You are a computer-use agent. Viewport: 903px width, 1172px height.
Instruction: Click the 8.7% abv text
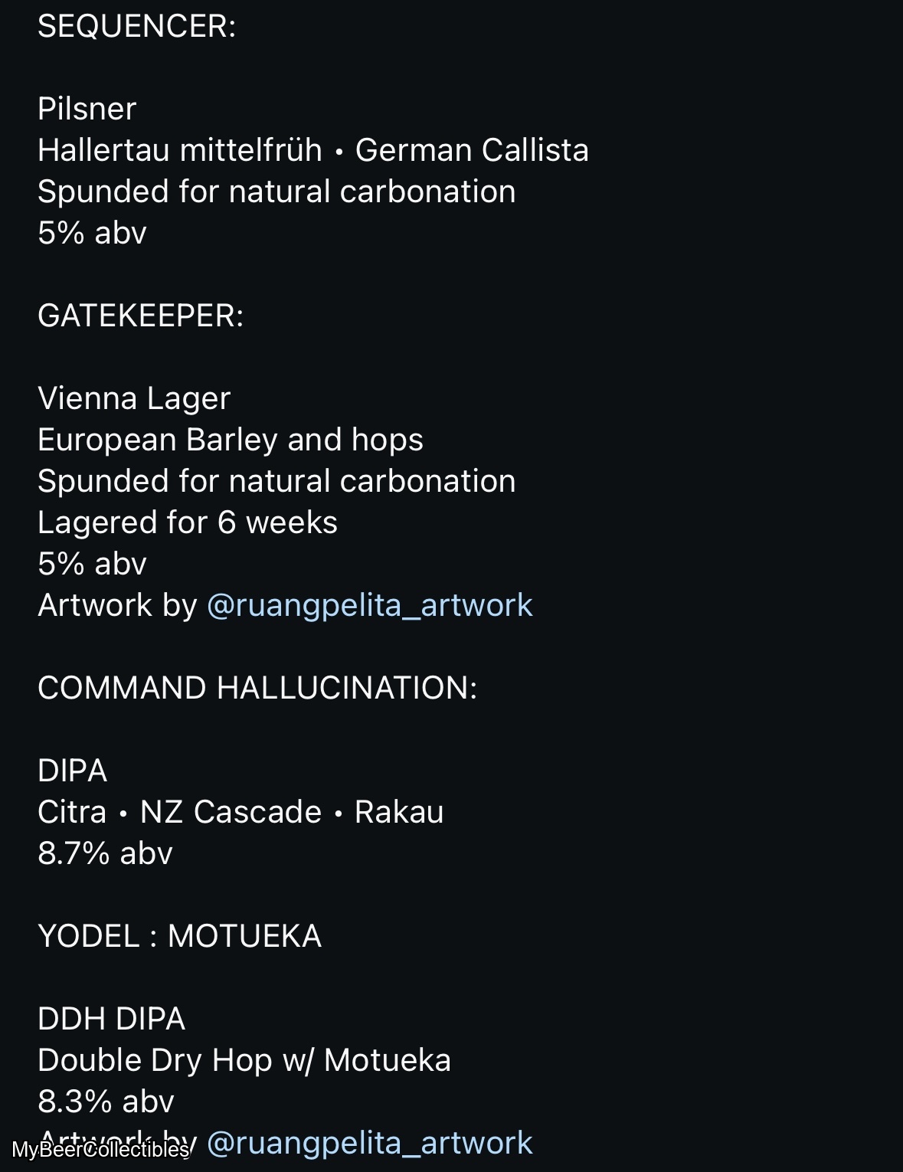(x=106, y=854)
